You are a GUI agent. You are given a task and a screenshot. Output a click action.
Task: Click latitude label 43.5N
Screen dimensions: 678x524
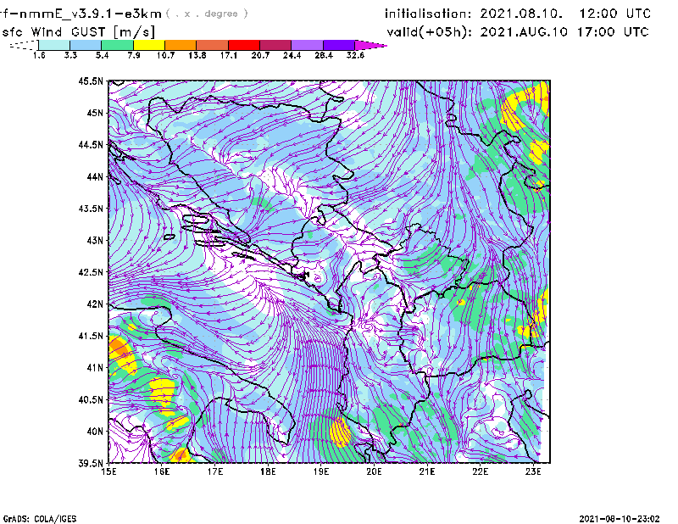[91, 209]
